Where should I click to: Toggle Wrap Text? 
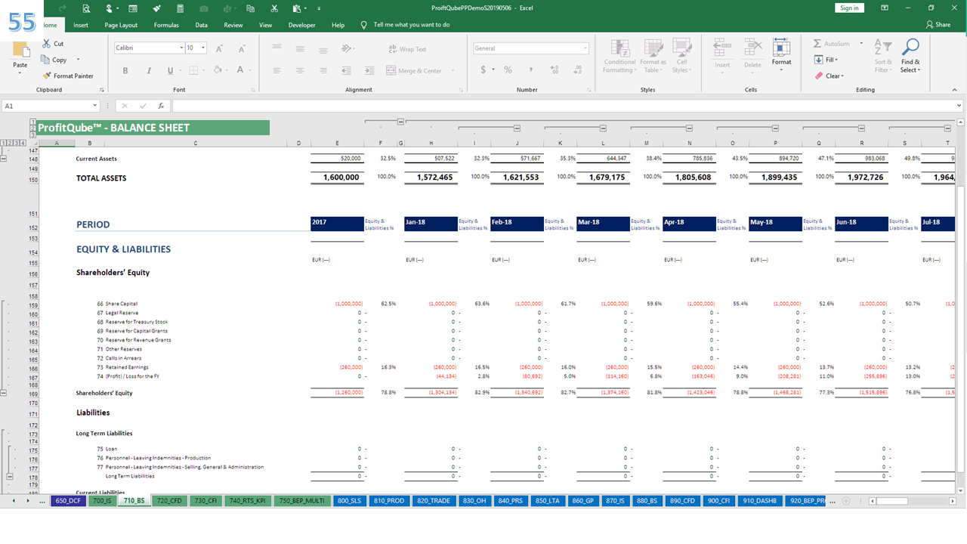coord(406,49)
